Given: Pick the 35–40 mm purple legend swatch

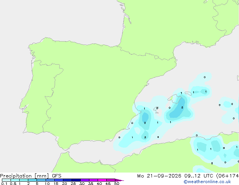Looking at the screenshot, I should coord(93,180).
